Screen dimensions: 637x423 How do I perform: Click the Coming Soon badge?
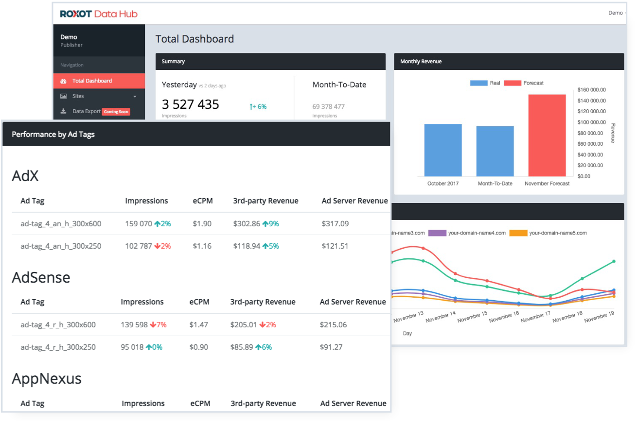pos(116,112)
